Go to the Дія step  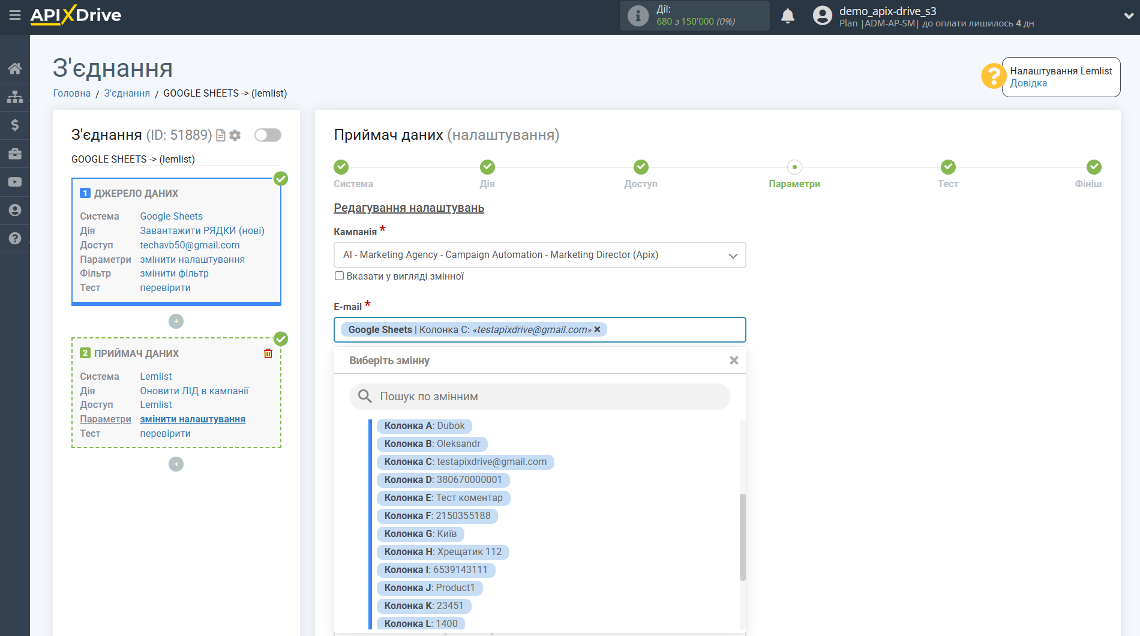(487, 167)
